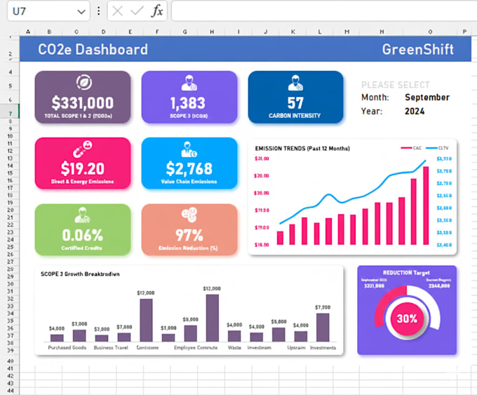Select column header K
Viewport: 477px width, 395px height.
(293, 32)
